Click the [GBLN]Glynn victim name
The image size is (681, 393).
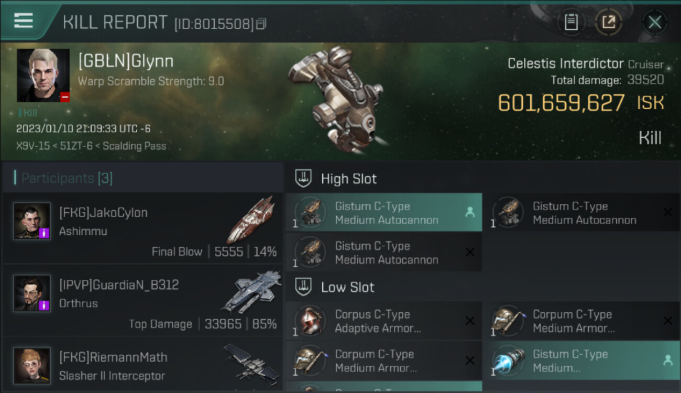point(126,61)
